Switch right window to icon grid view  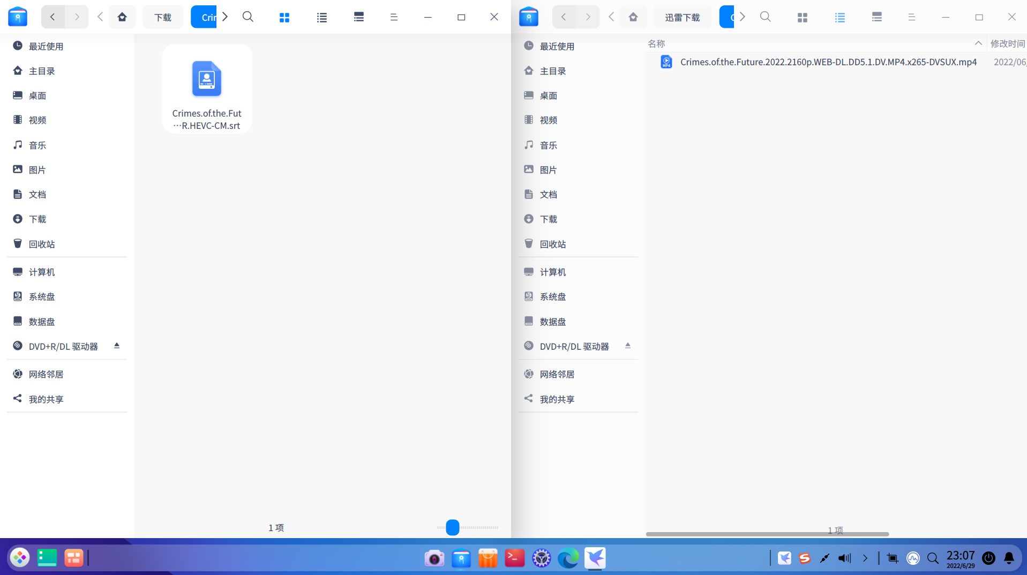803,18
